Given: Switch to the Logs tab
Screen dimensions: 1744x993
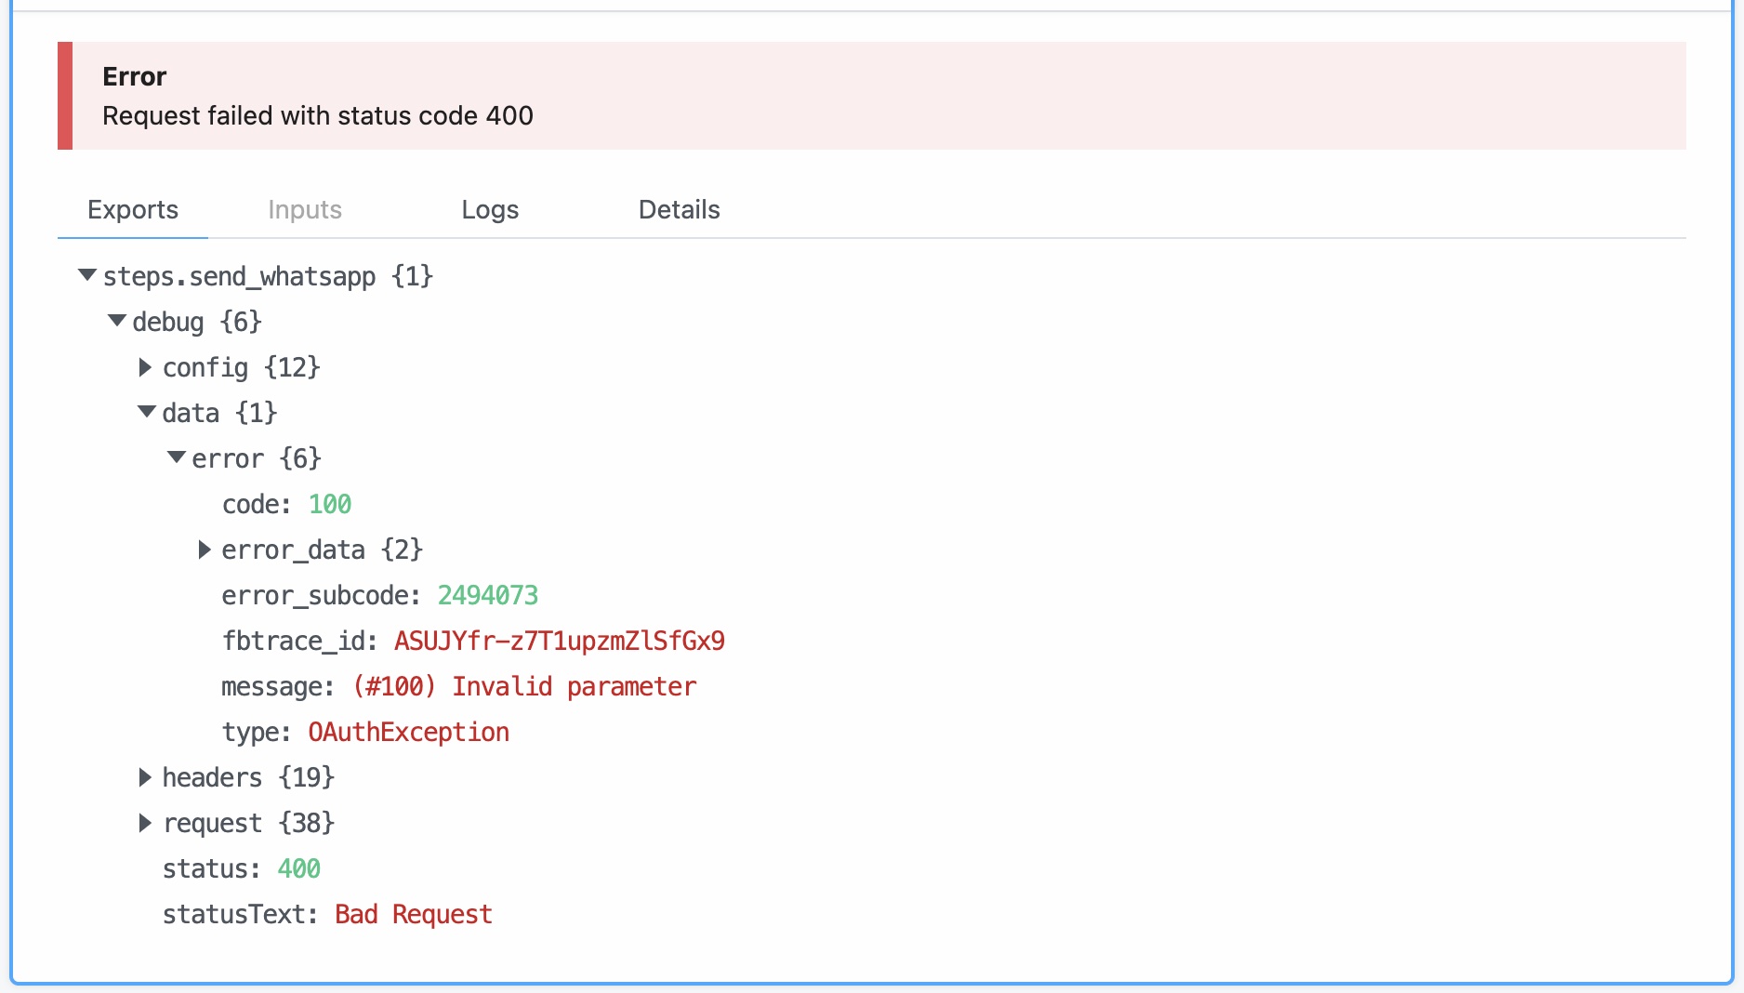Looking at the screenshot, I should tap(490, 209).
